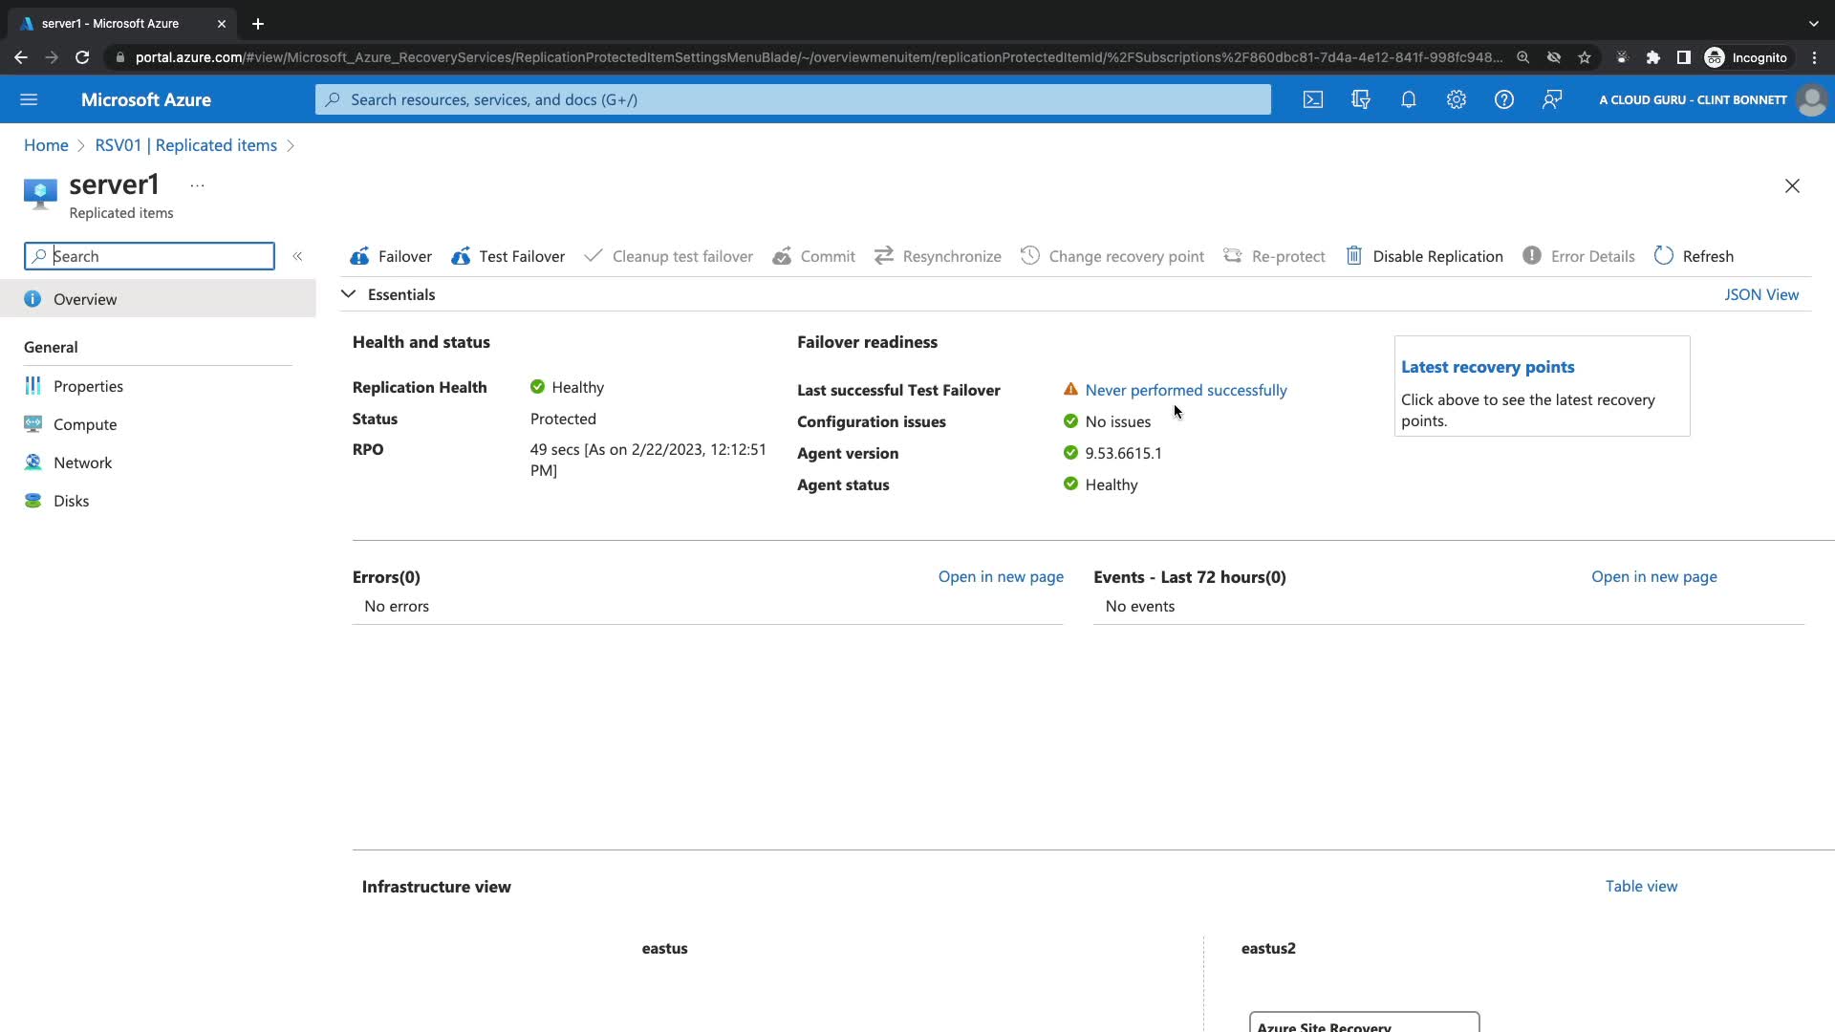Open the Azure hamburger portal menu
This screenshot has height=1032, width=1835.
pos(29,99)
